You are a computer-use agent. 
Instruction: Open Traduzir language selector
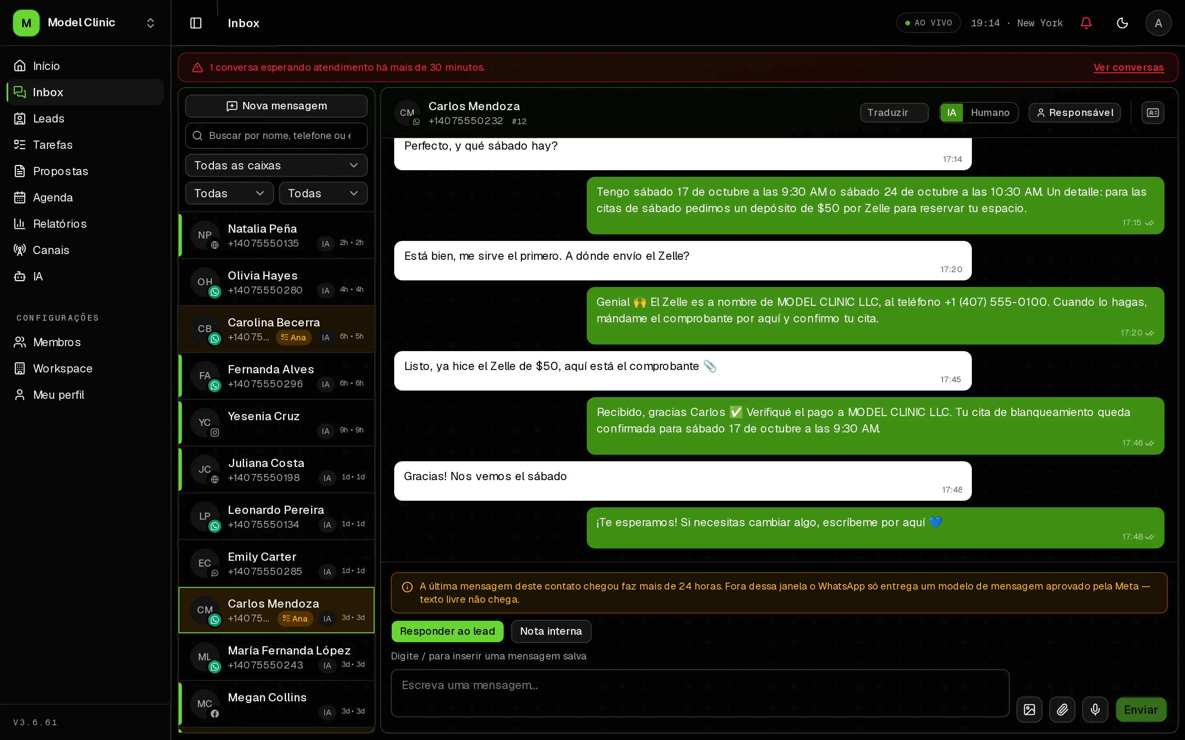click(894, 113)
